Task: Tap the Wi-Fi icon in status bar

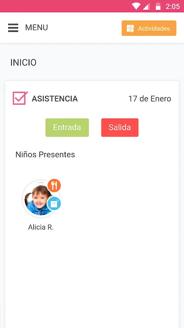Action: [136, 6]
